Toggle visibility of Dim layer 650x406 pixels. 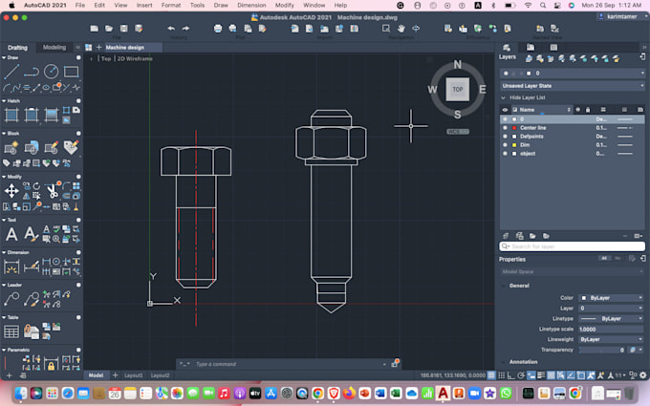coord(505,145)
